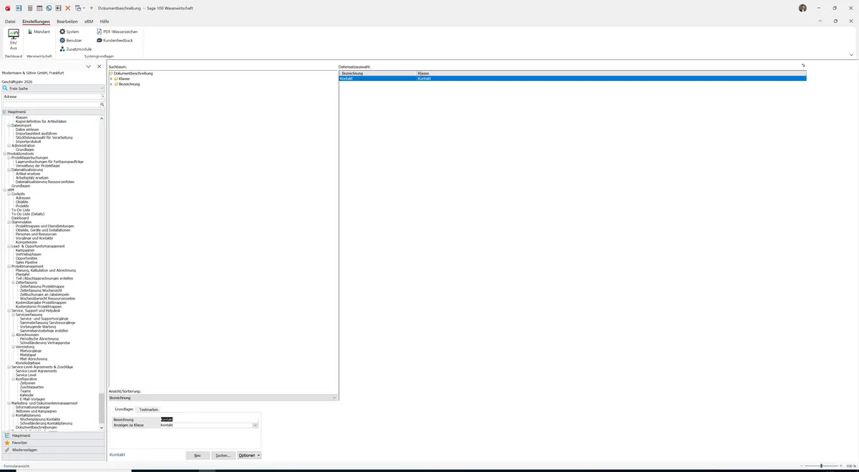The image size is (859, 472).
Task: Collapse navigation panel with chevron icon
Action: [89, 67]
